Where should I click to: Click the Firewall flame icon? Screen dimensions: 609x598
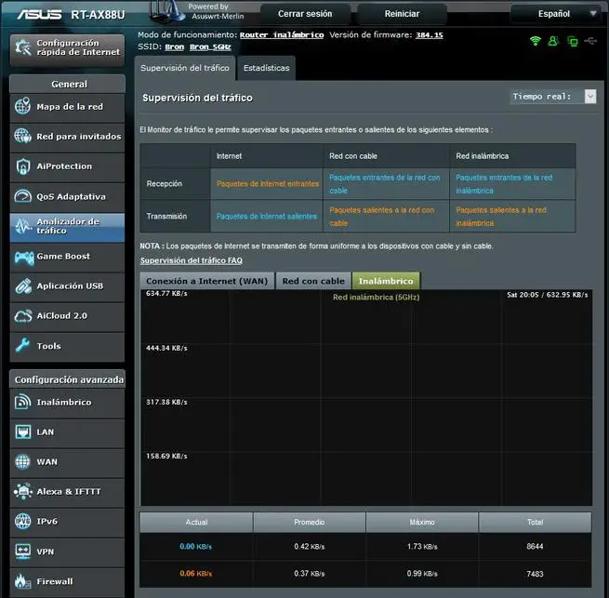[x=22, y=581]
